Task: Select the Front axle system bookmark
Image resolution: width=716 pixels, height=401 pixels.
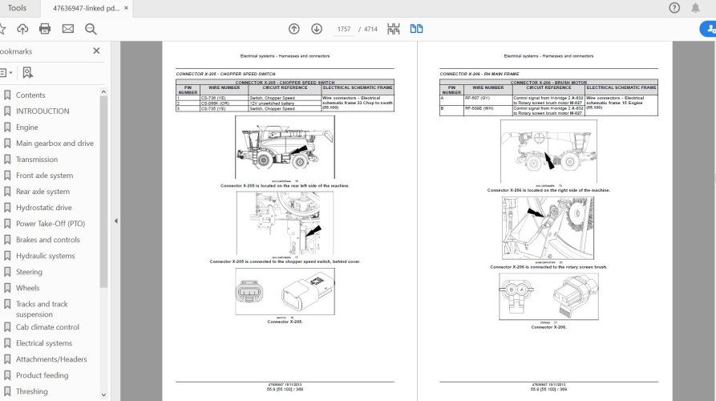Action: pos(44,176)
